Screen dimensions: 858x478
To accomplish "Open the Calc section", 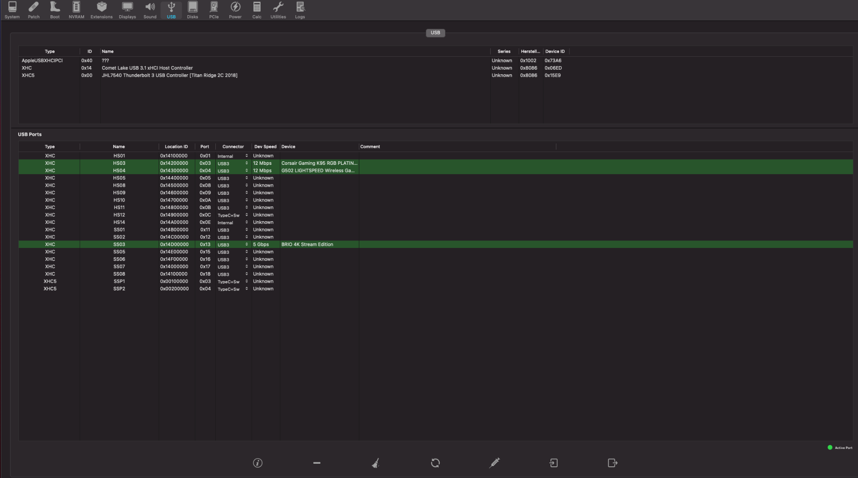I will click(257, 10).
